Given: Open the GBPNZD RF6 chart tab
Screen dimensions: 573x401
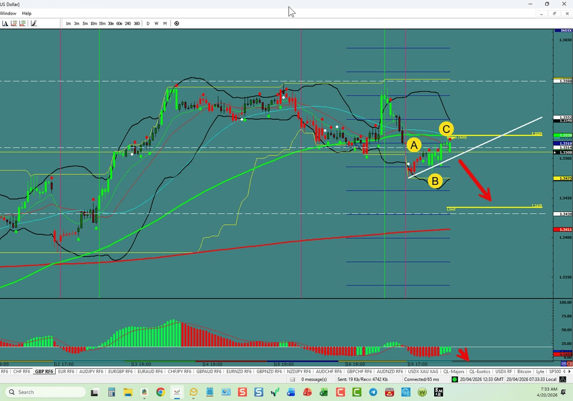Looking at the screenshot, I should tap(270, 372).
